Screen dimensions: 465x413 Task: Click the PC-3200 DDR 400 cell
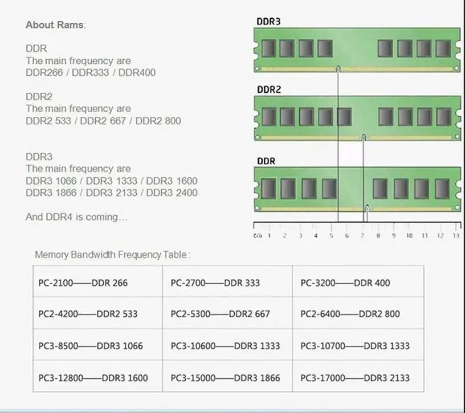(345, 283)
